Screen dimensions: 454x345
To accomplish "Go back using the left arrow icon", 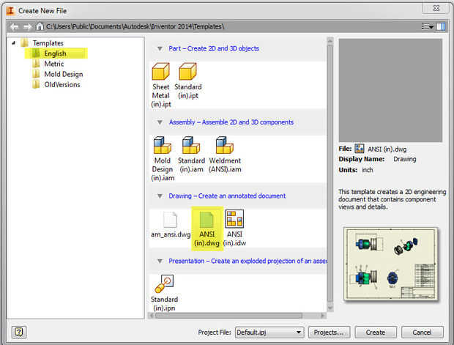I will (x=14, y=27).
